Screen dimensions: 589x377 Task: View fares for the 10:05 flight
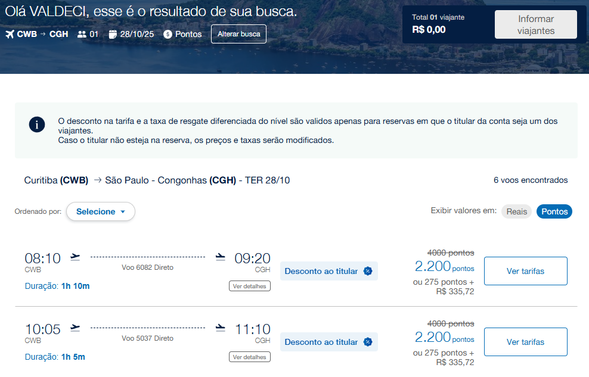coord(525,342)
